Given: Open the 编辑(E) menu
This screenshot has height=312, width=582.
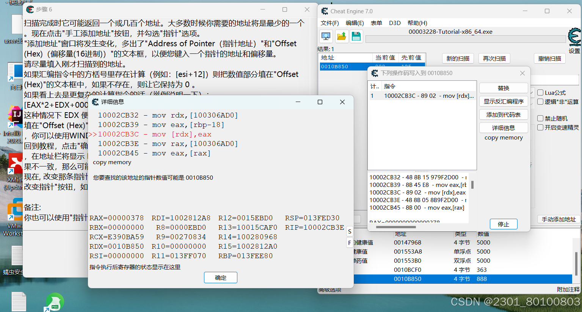Looking at the screenshot, I should (355, 23).
